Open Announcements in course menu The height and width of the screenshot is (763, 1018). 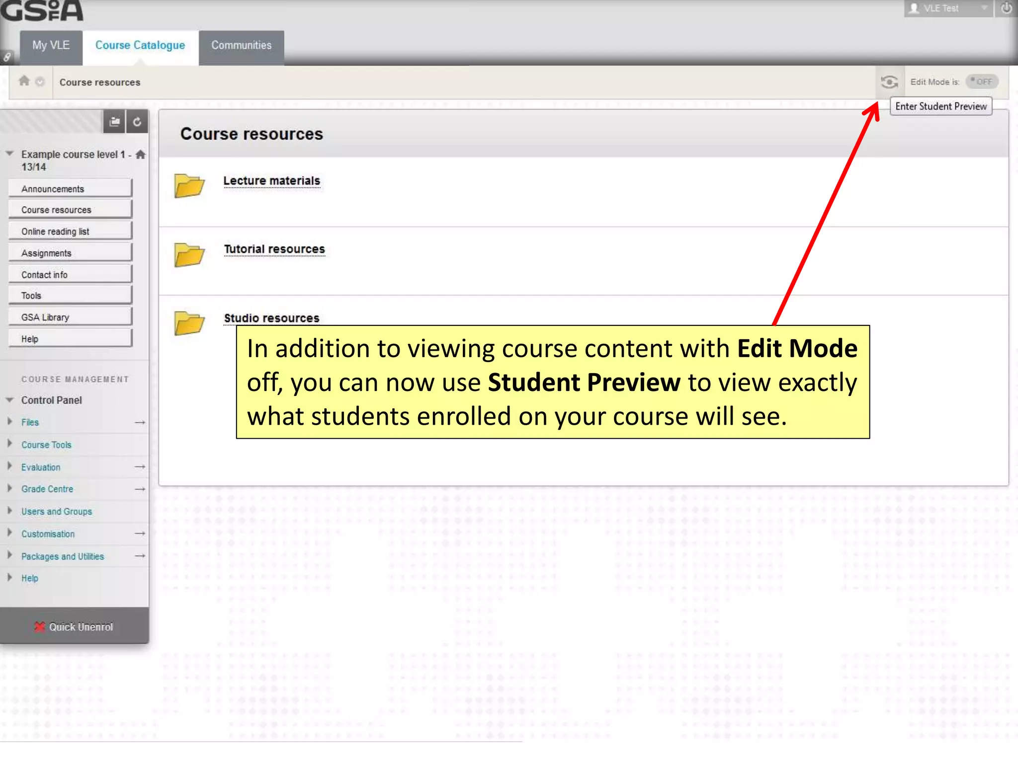(x=70, y=189)
